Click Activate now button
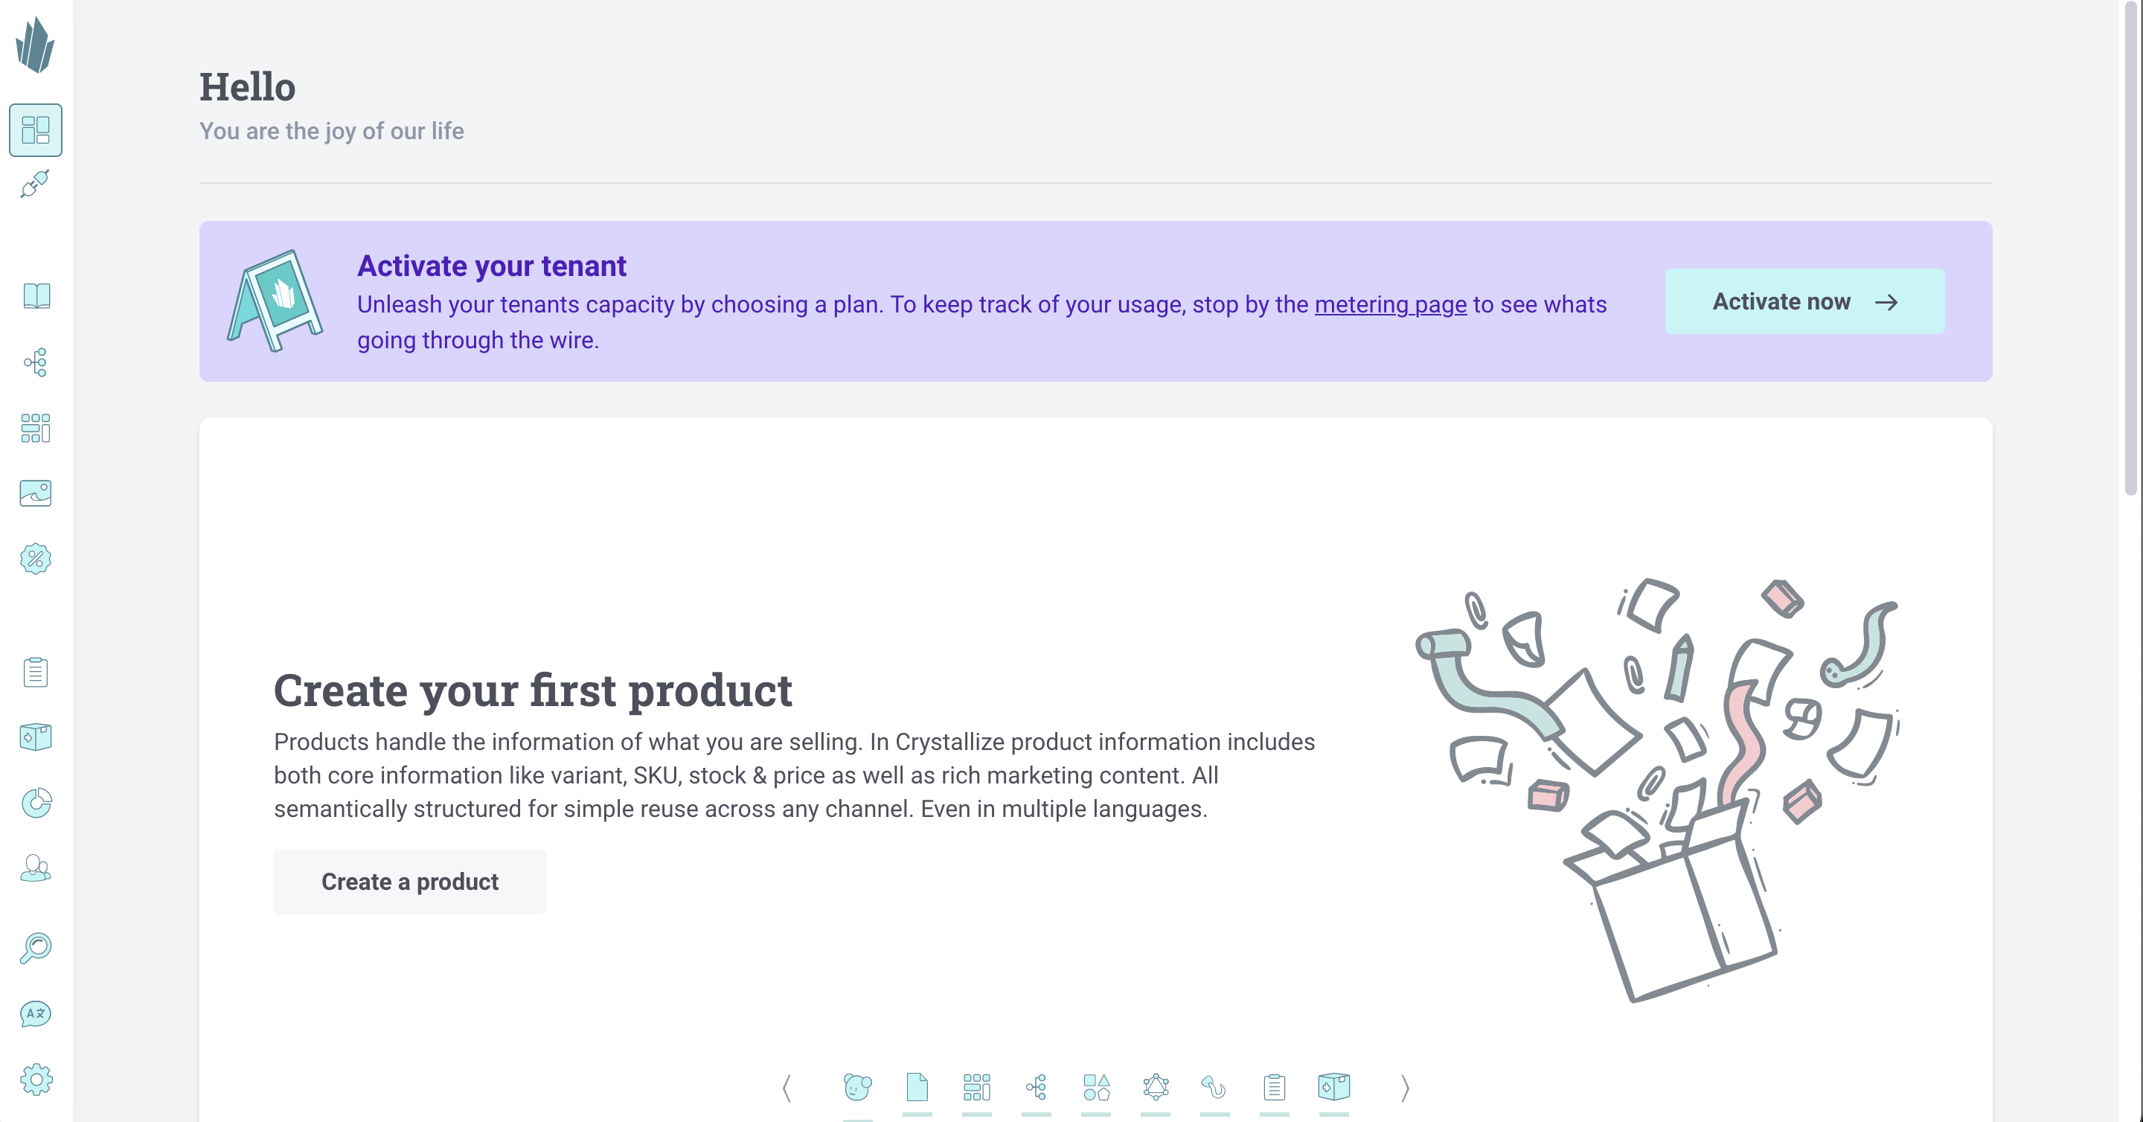The image size is (2143, 1122). 1803,301
